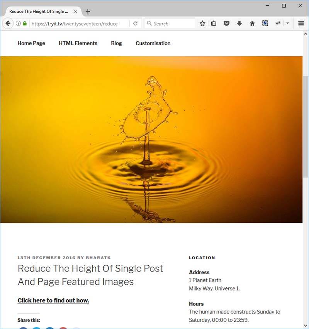Navigate back with the back arrow
Screen dimensions: 309x329
(8, 23)
